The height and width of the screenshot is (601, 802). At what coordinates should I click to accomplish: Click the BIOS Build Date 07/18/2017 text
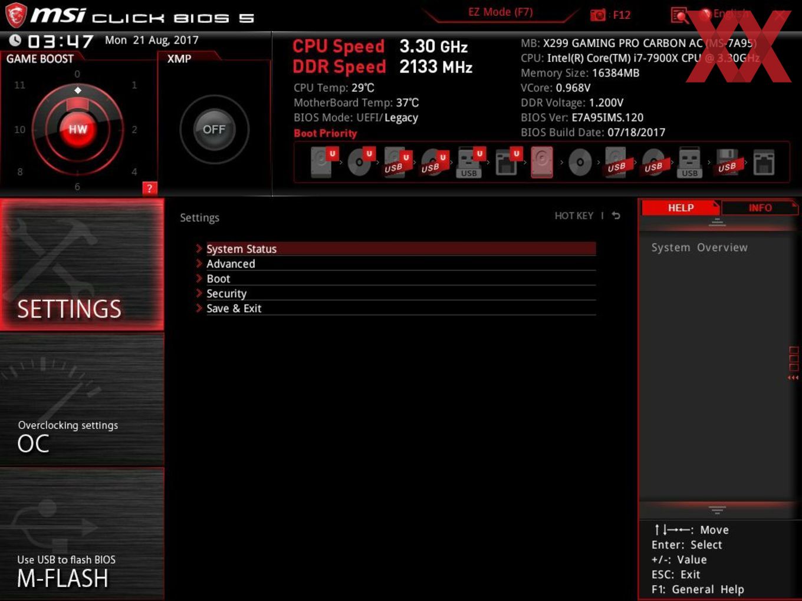click(593, 133)
